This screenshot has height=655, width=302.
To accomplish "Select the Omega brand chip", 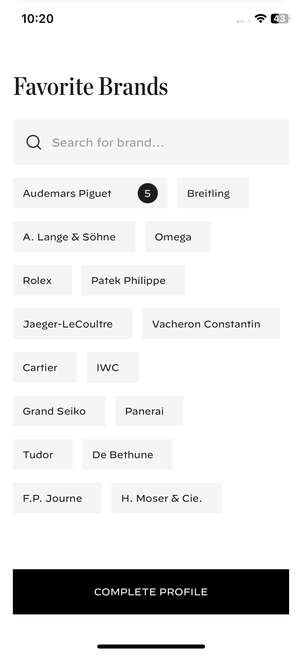I will [178, 237].
